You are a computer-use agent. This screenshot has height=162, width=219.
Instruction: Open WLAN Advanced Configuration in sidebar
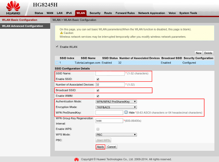tap(25, 26)
